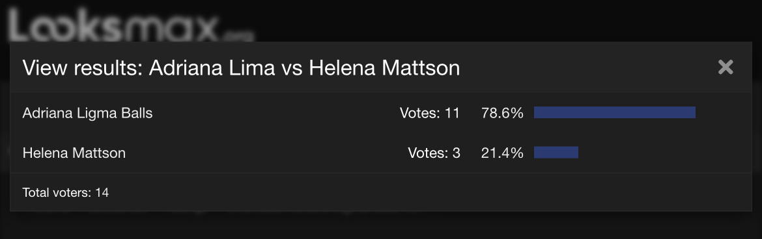Click the View results dialog title
Screen dimensions: 762x239
coord(241,68)
